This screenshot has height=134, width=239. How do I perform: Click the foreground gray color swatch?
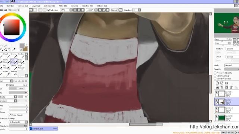tap(22, 45)
